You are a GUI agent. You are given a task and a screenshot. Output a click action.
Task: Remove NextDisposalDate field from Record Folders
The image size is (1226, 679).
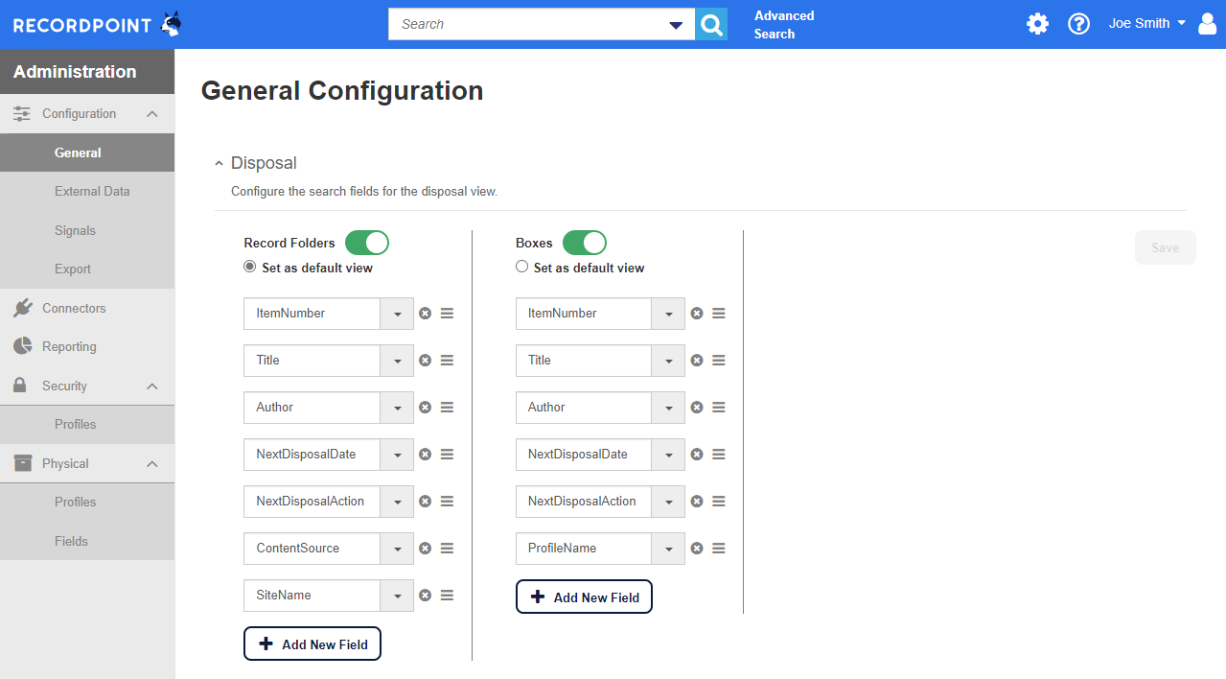(x=426, y=455)
